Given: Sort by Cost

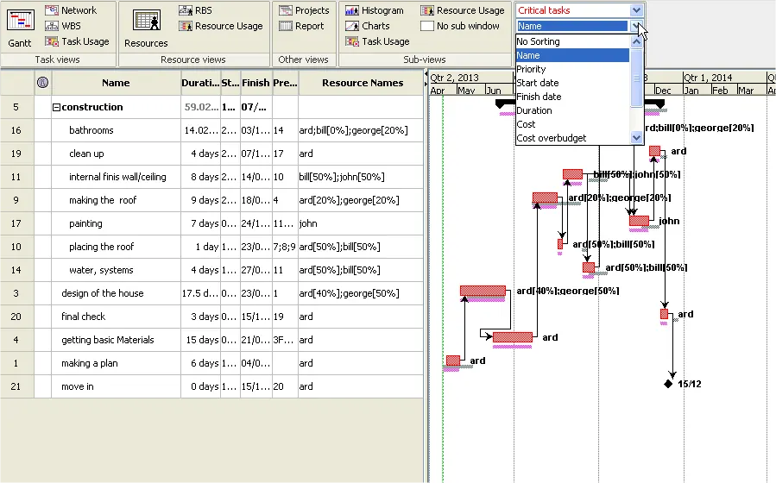Looking at the screenshot, I should 572,124.
